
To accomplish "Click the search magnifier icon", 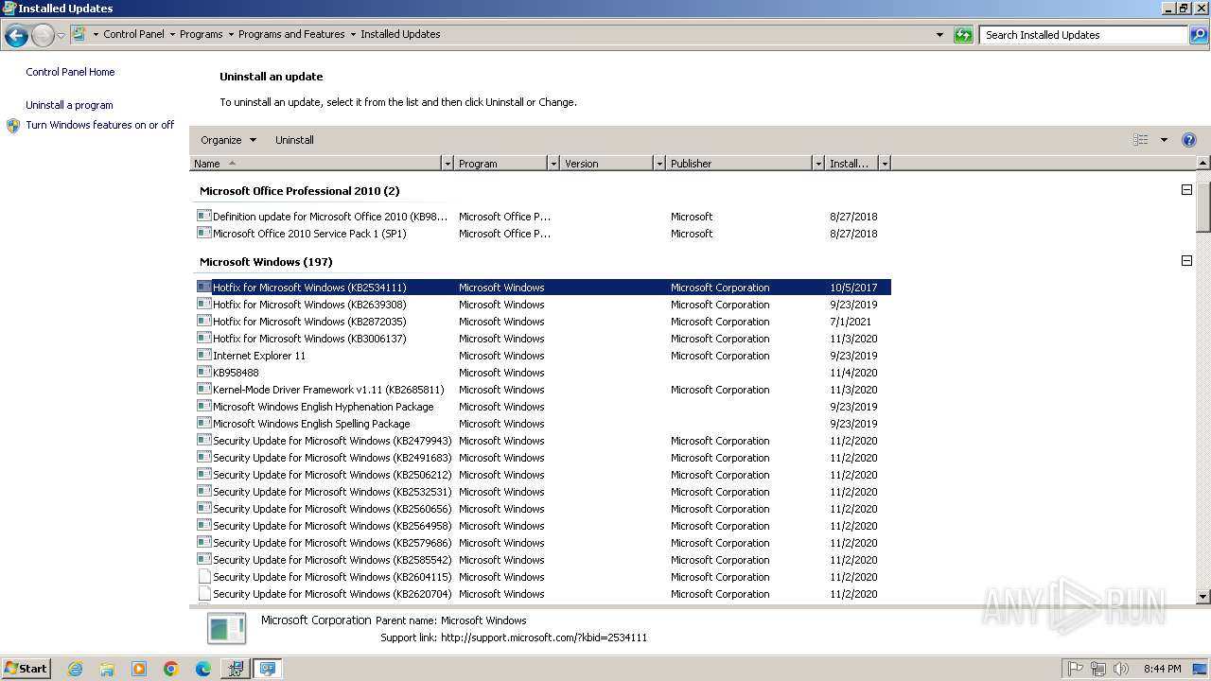I will pos(1199,35).
